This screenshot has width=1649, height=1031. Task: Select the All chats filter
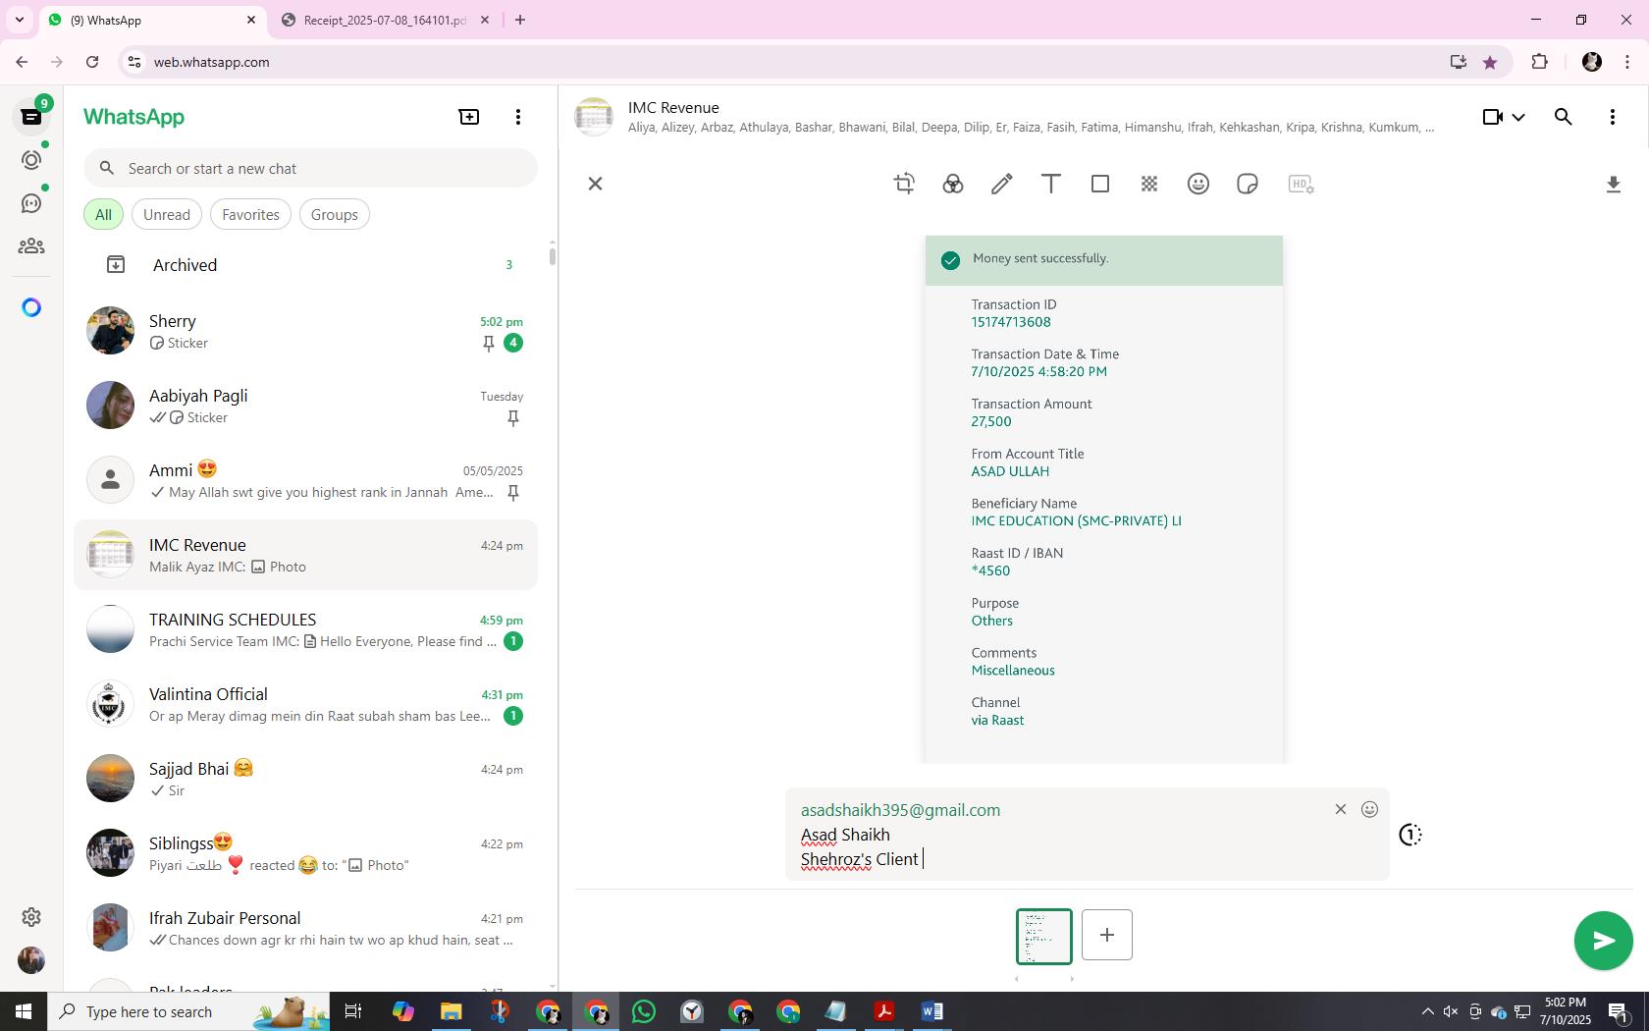tap(103, 215)
